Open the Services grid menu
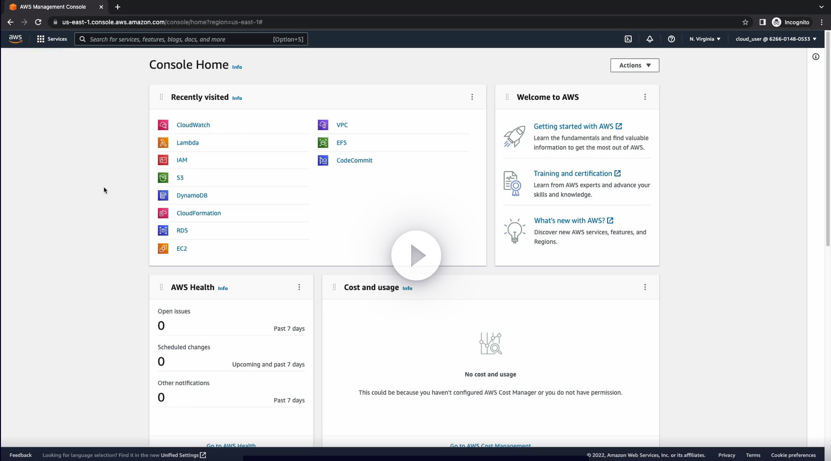This screenshot has width=831, height=461. (x=52, y=39)
